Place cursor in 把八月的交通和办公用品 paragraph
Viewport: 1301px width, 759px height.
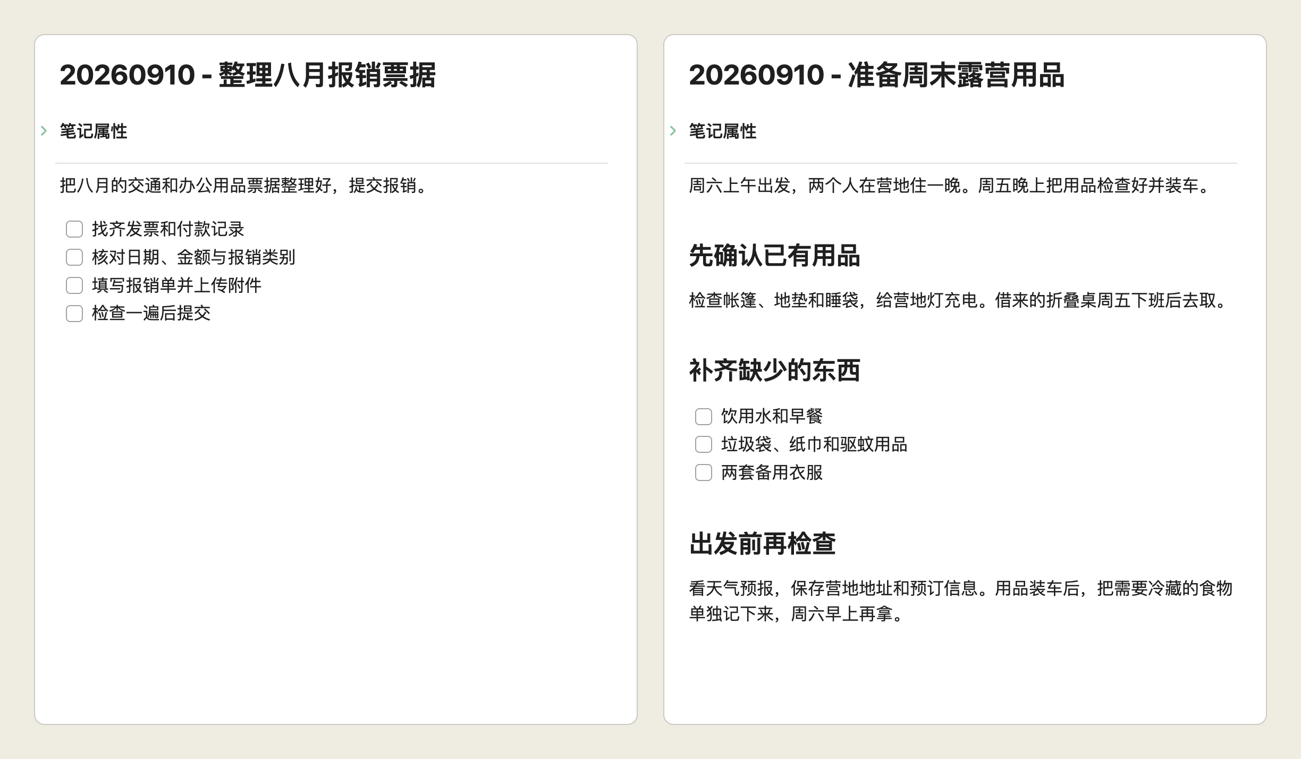coord(245,186)
